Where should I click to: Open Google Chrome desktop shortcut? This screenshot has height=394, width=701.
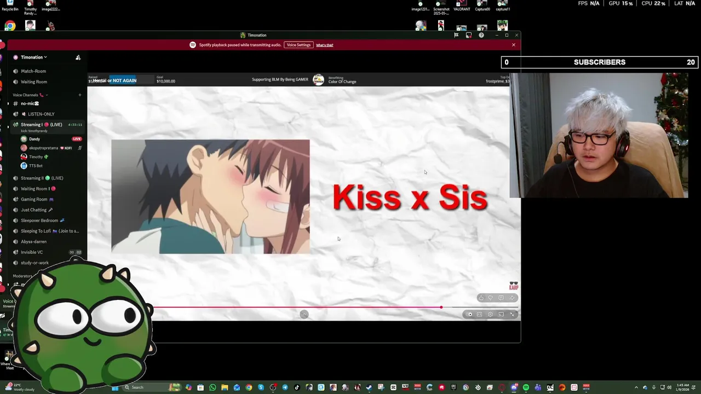point(10,26)
